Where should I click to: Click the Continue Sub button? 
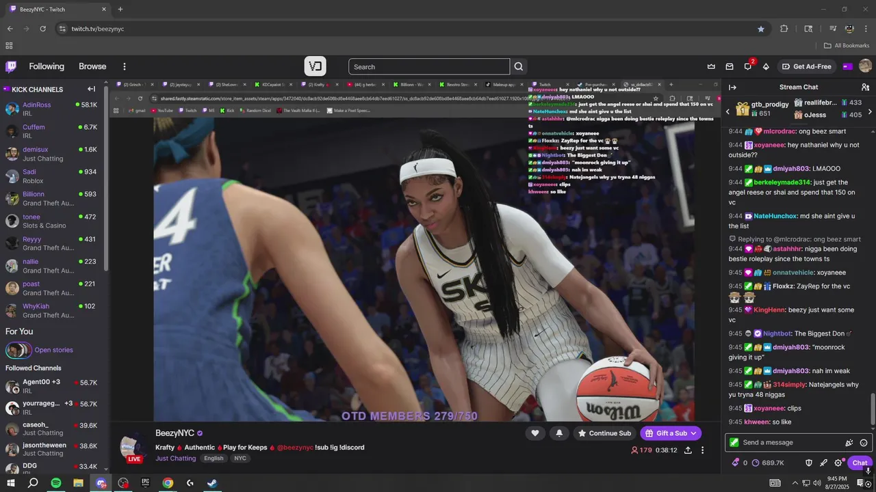coord(604,433)
